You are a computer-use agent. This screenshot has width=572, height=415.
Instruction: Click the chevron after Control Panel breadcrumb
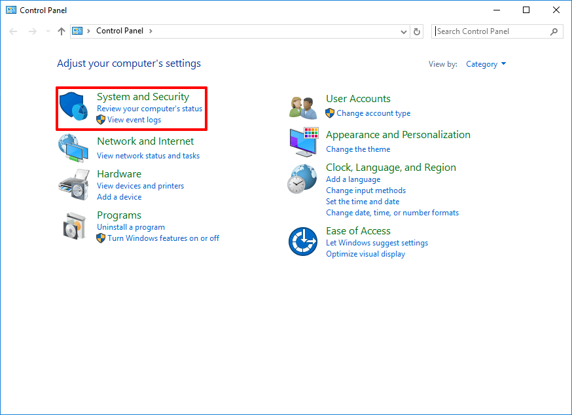151,31
